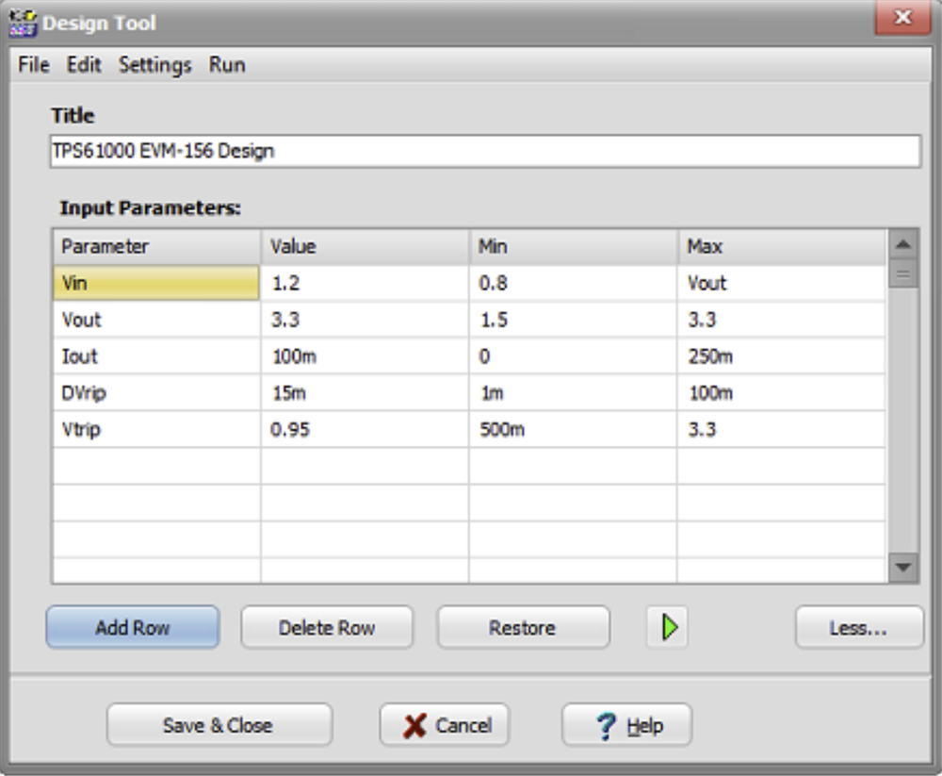Image resolution: width=942 pixels, height=776 pixels.
Task: Open the Edit menu
Action: [x=84, y=64]
